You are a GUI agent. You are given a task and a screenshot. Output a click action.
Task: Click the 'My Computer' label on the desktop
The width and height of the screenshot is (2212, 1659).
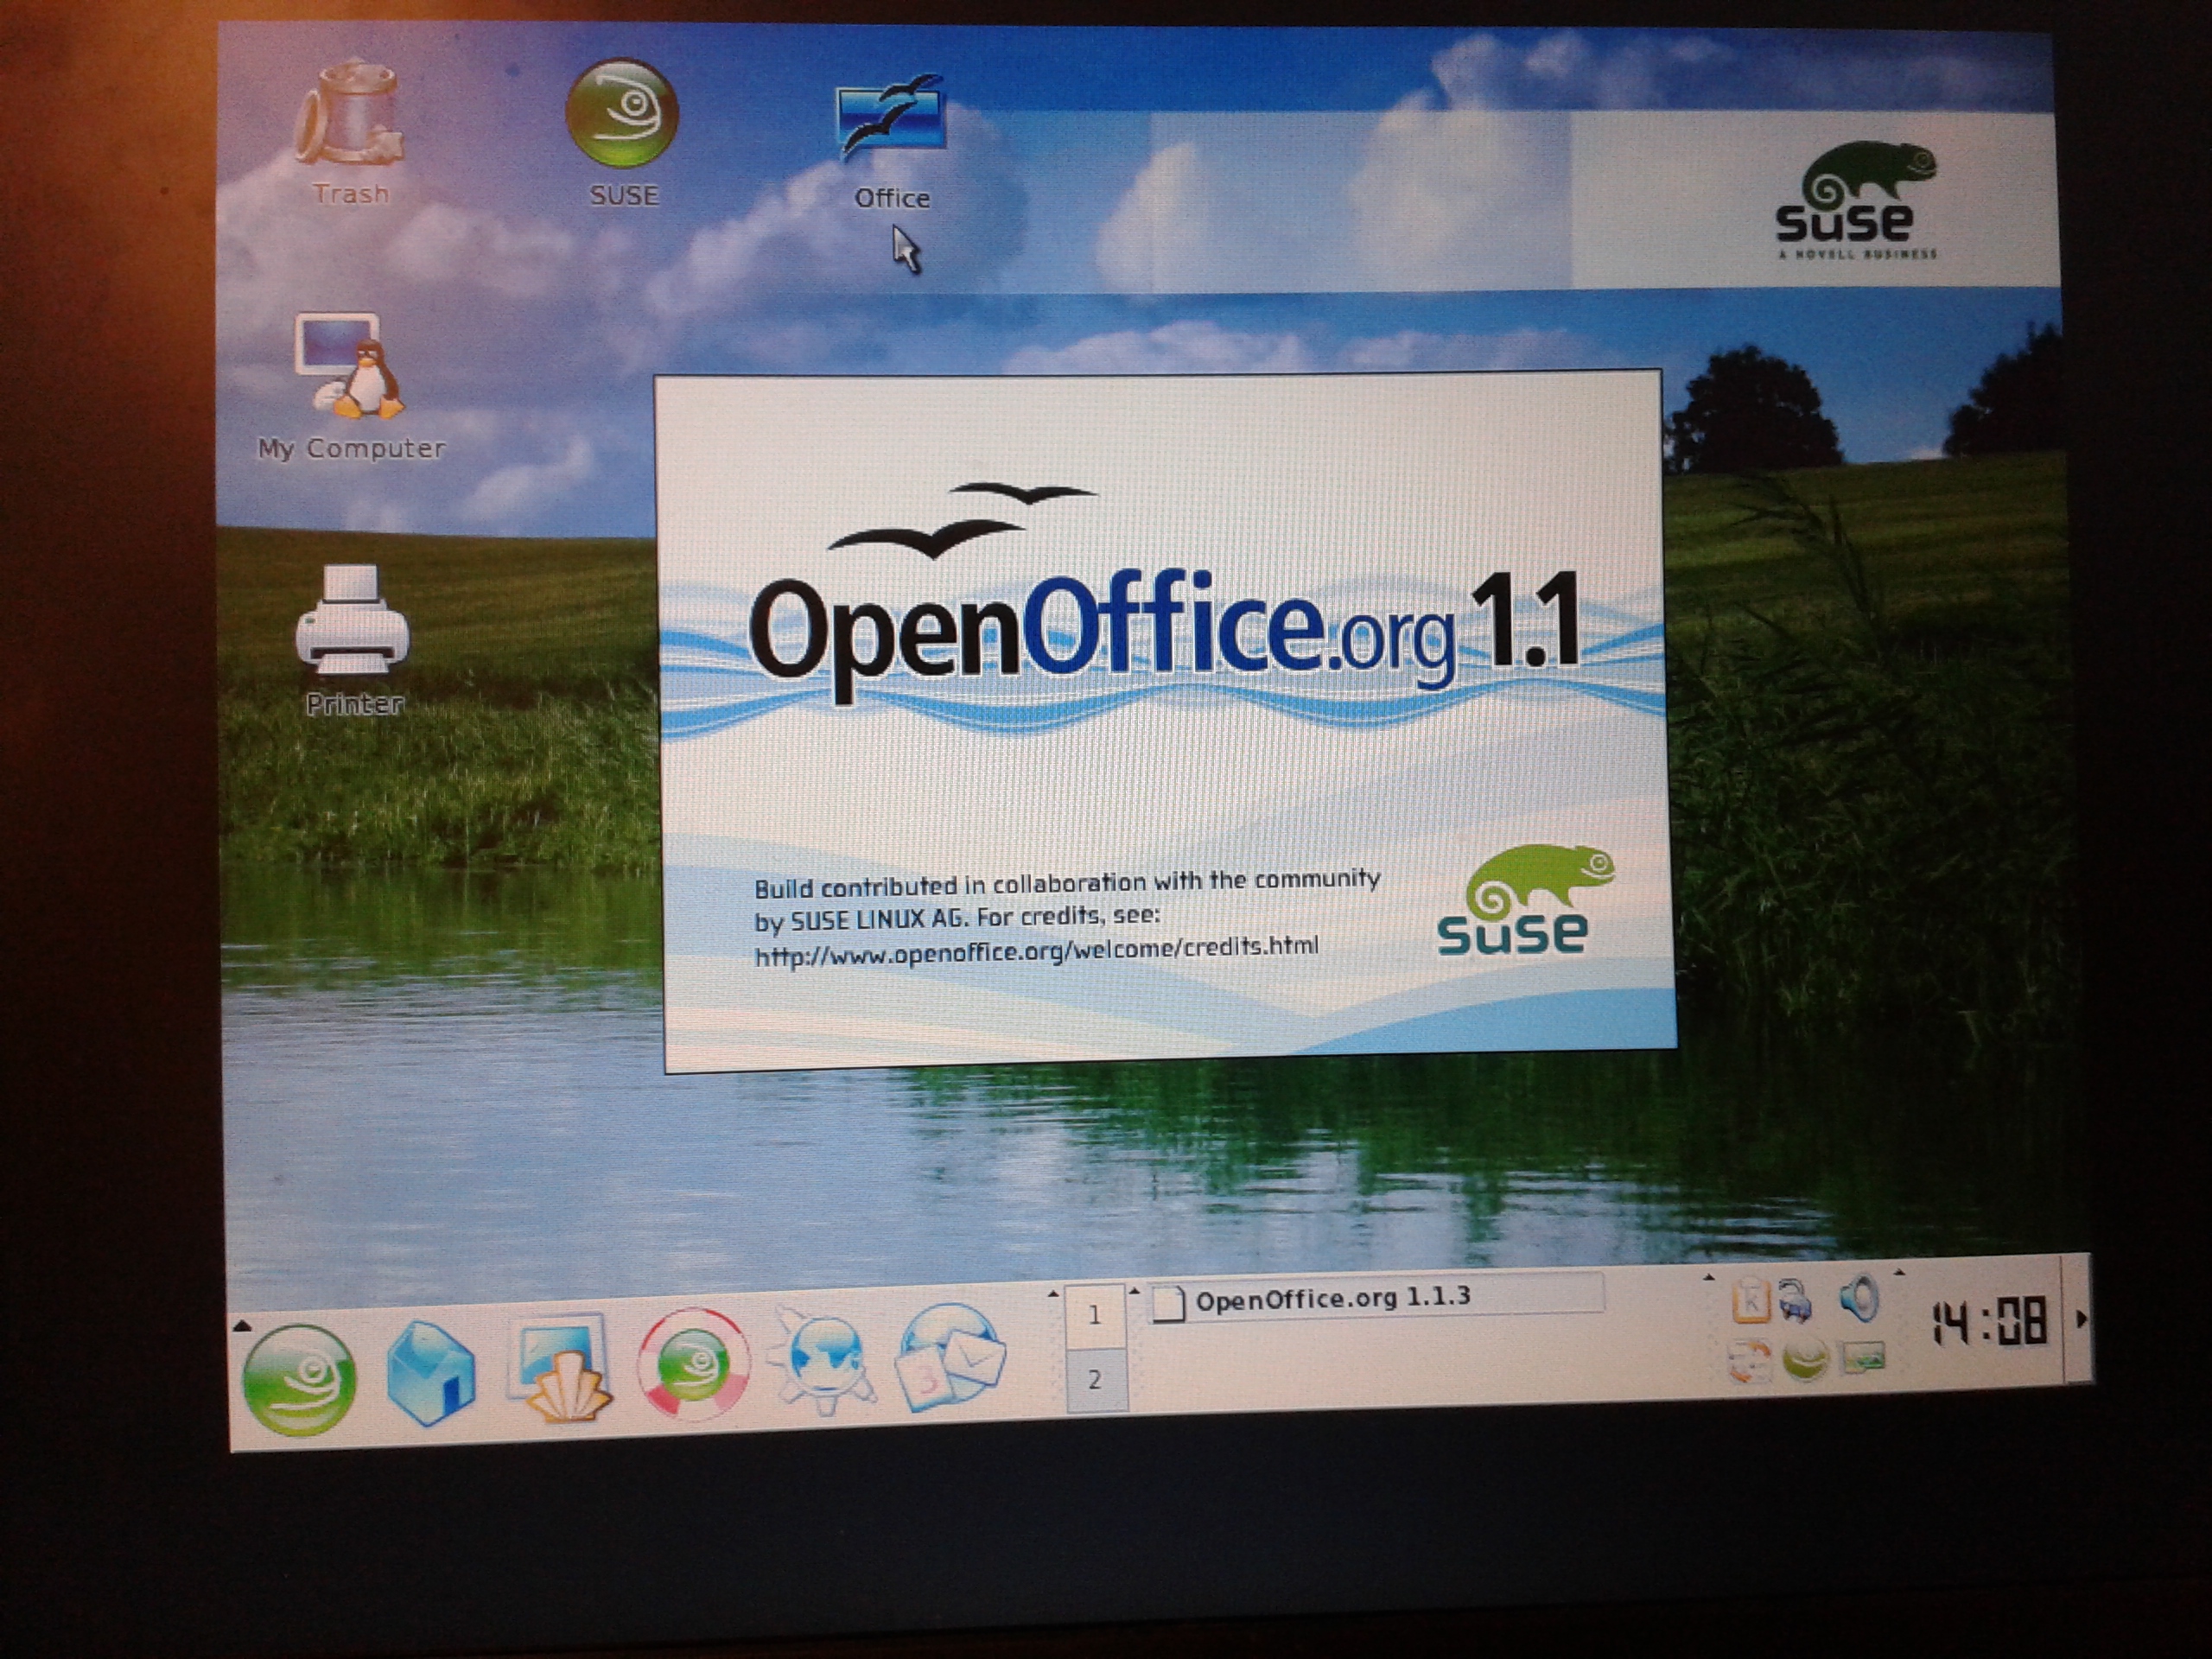point(351,448)
